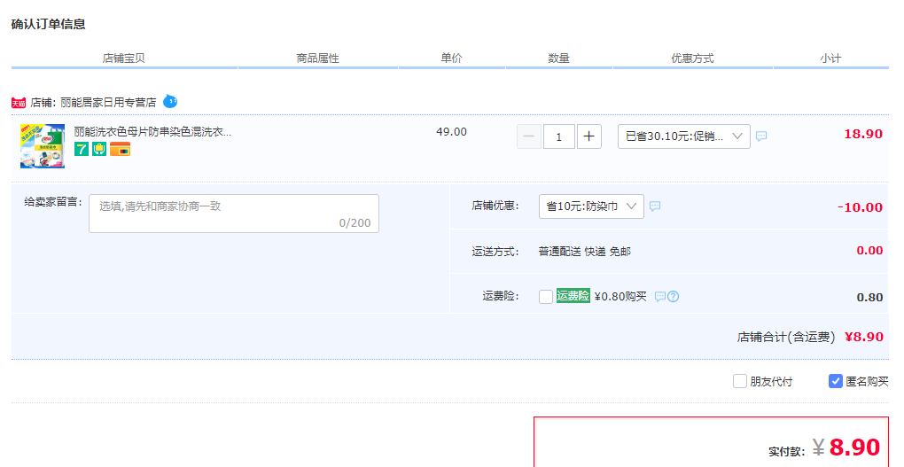Click the green shield guarantee badge
Screen dimensions: 904x467
pos(99,150)
